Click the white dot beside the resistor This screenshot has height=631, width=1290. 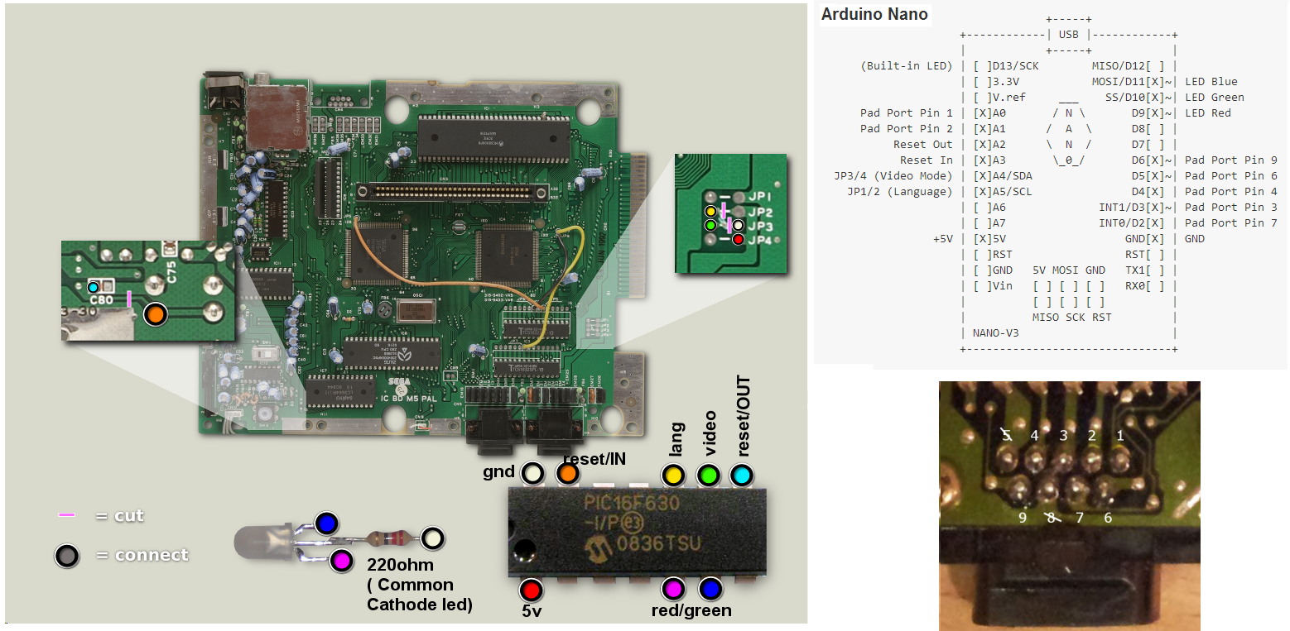434,538
